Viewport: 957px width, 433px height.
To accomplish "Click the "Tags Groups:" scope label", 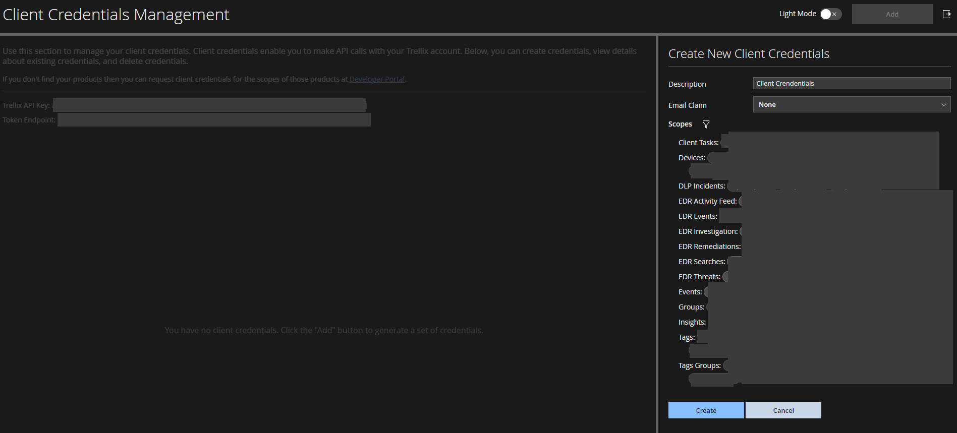I will (700, 365).
